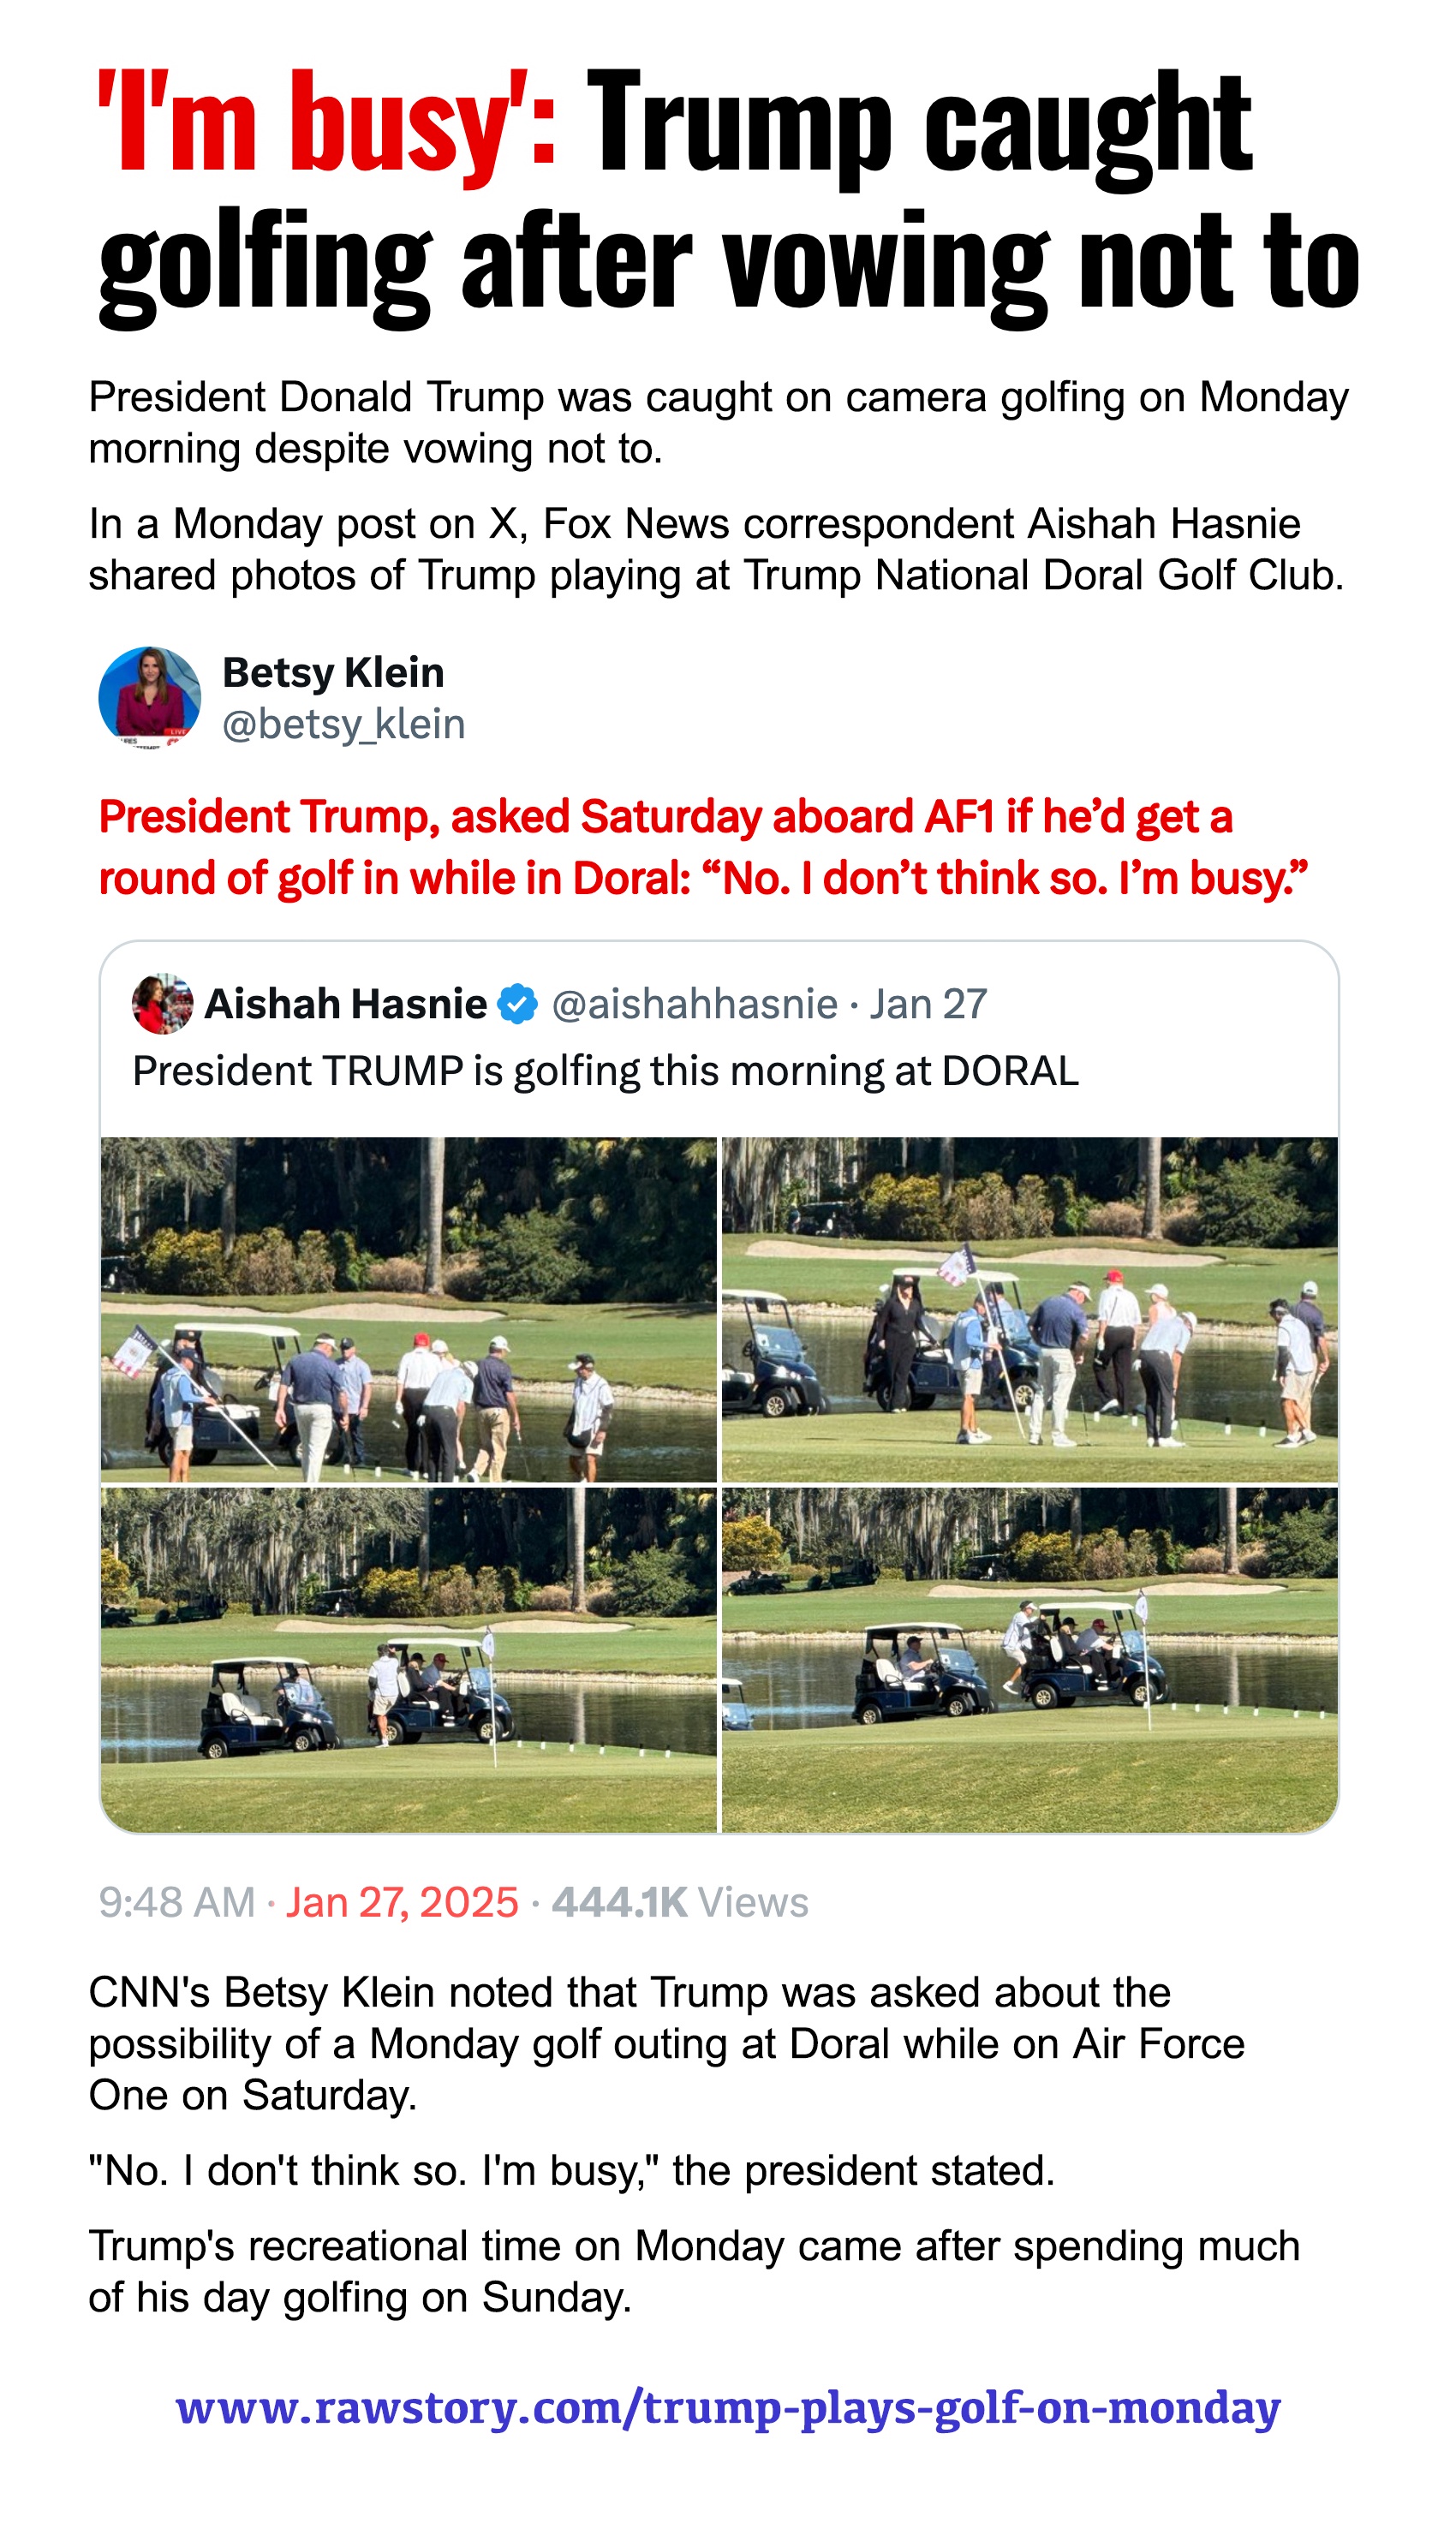
Task: Click Aishah Hasnie's small profile avatar
Action: coord(162,1004)
